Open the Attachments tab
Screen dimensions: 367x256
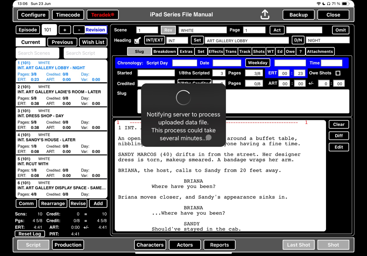tap(320, 51)
